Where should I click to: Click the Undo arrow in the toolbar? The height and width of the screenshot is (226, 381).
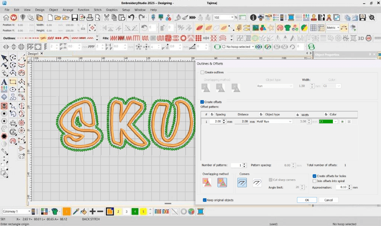pos(131,17)
